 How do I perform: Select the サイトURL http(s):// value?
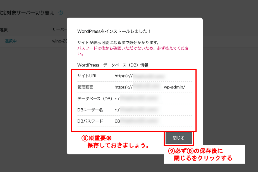click(x=140, y=76)
